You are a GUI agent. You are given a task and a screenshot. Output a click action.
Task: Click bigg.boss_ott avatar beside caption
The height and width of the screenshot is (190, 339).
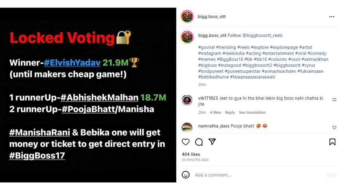[x=187, y=37]
